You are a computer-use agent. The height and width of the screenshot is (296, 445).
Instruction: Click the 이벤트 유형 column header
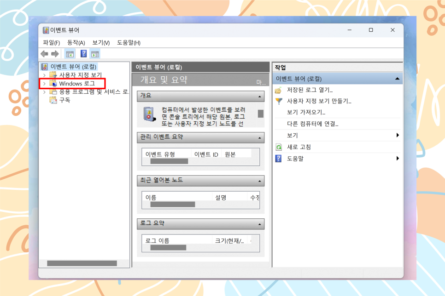[x=166, y=154]
